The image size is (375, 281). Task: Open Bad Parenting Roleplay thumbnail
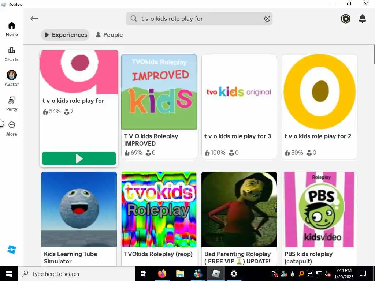[x=239, y=209]
